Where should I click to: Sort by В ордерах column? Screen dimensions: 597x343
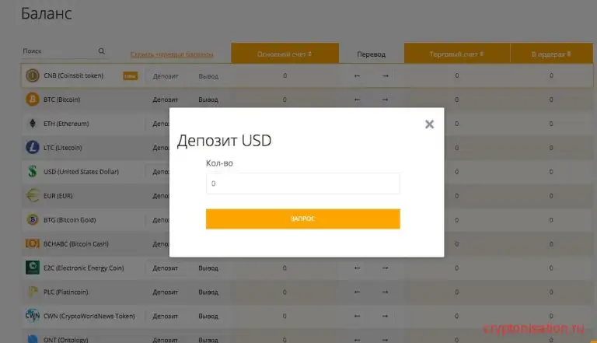pos(551,54)
